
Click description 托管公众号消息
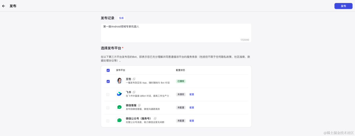pos(145,122)
